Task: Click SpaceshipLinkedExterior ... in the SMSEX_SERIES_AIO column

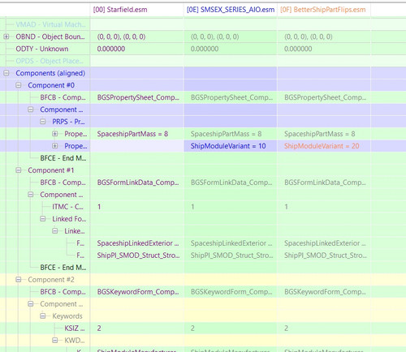Action: tap(231, 243)
